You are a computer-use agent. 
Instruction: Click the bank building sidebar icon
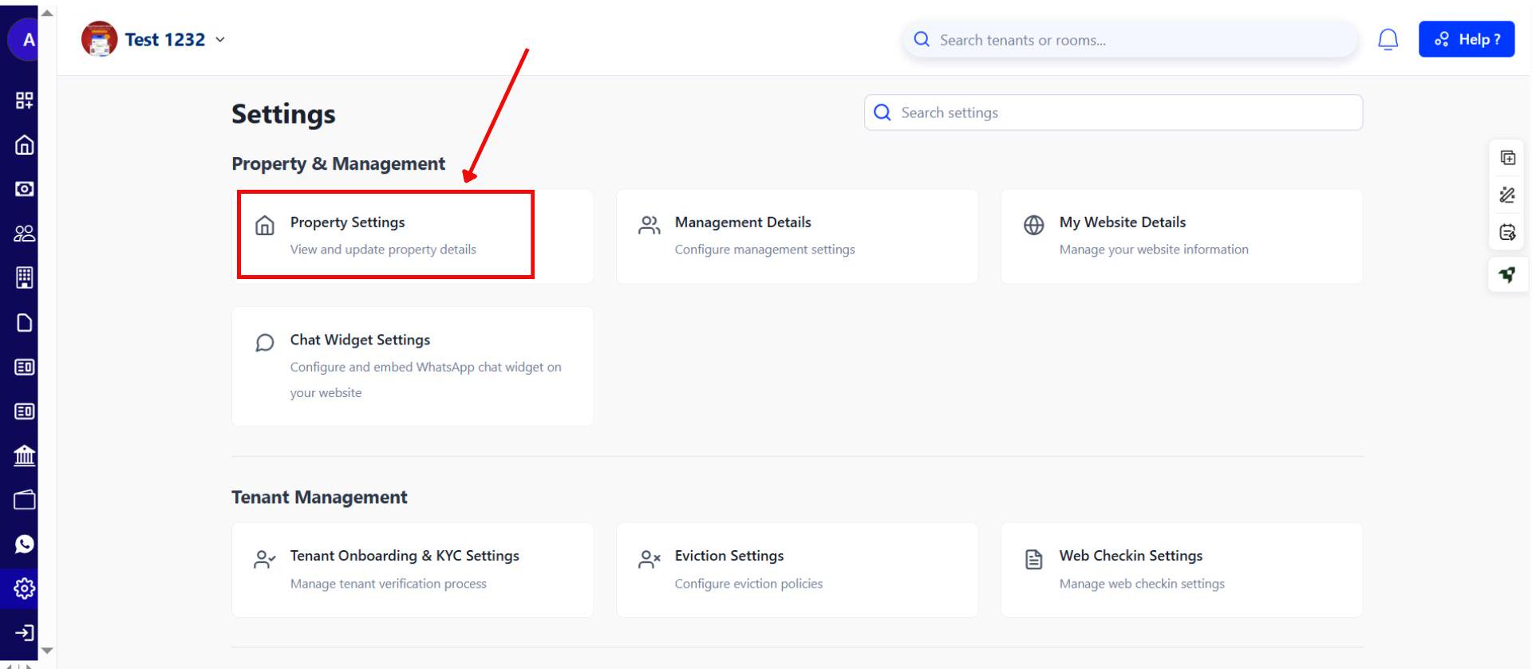click(x=24, y=455)
